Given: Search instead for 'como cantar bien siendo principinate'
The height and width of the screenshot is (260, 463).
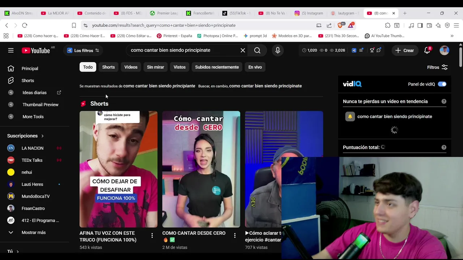Looking at the screenshot, I should [266, 86].
